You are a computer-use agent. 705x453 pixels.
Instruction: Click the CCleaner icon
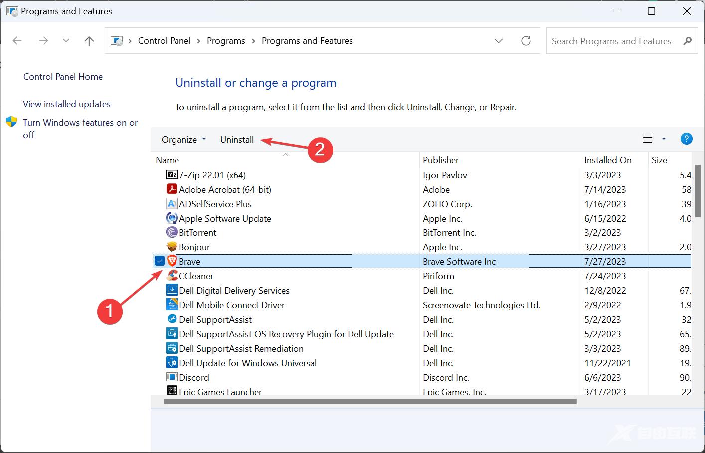click(x=172, y=276)
